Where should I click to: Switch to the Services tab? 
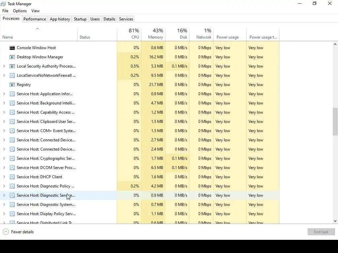point(126,19)
